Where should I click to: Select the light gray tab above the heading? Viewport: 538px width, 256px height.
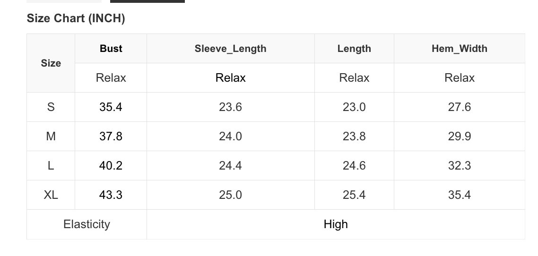tap(64, 1)
